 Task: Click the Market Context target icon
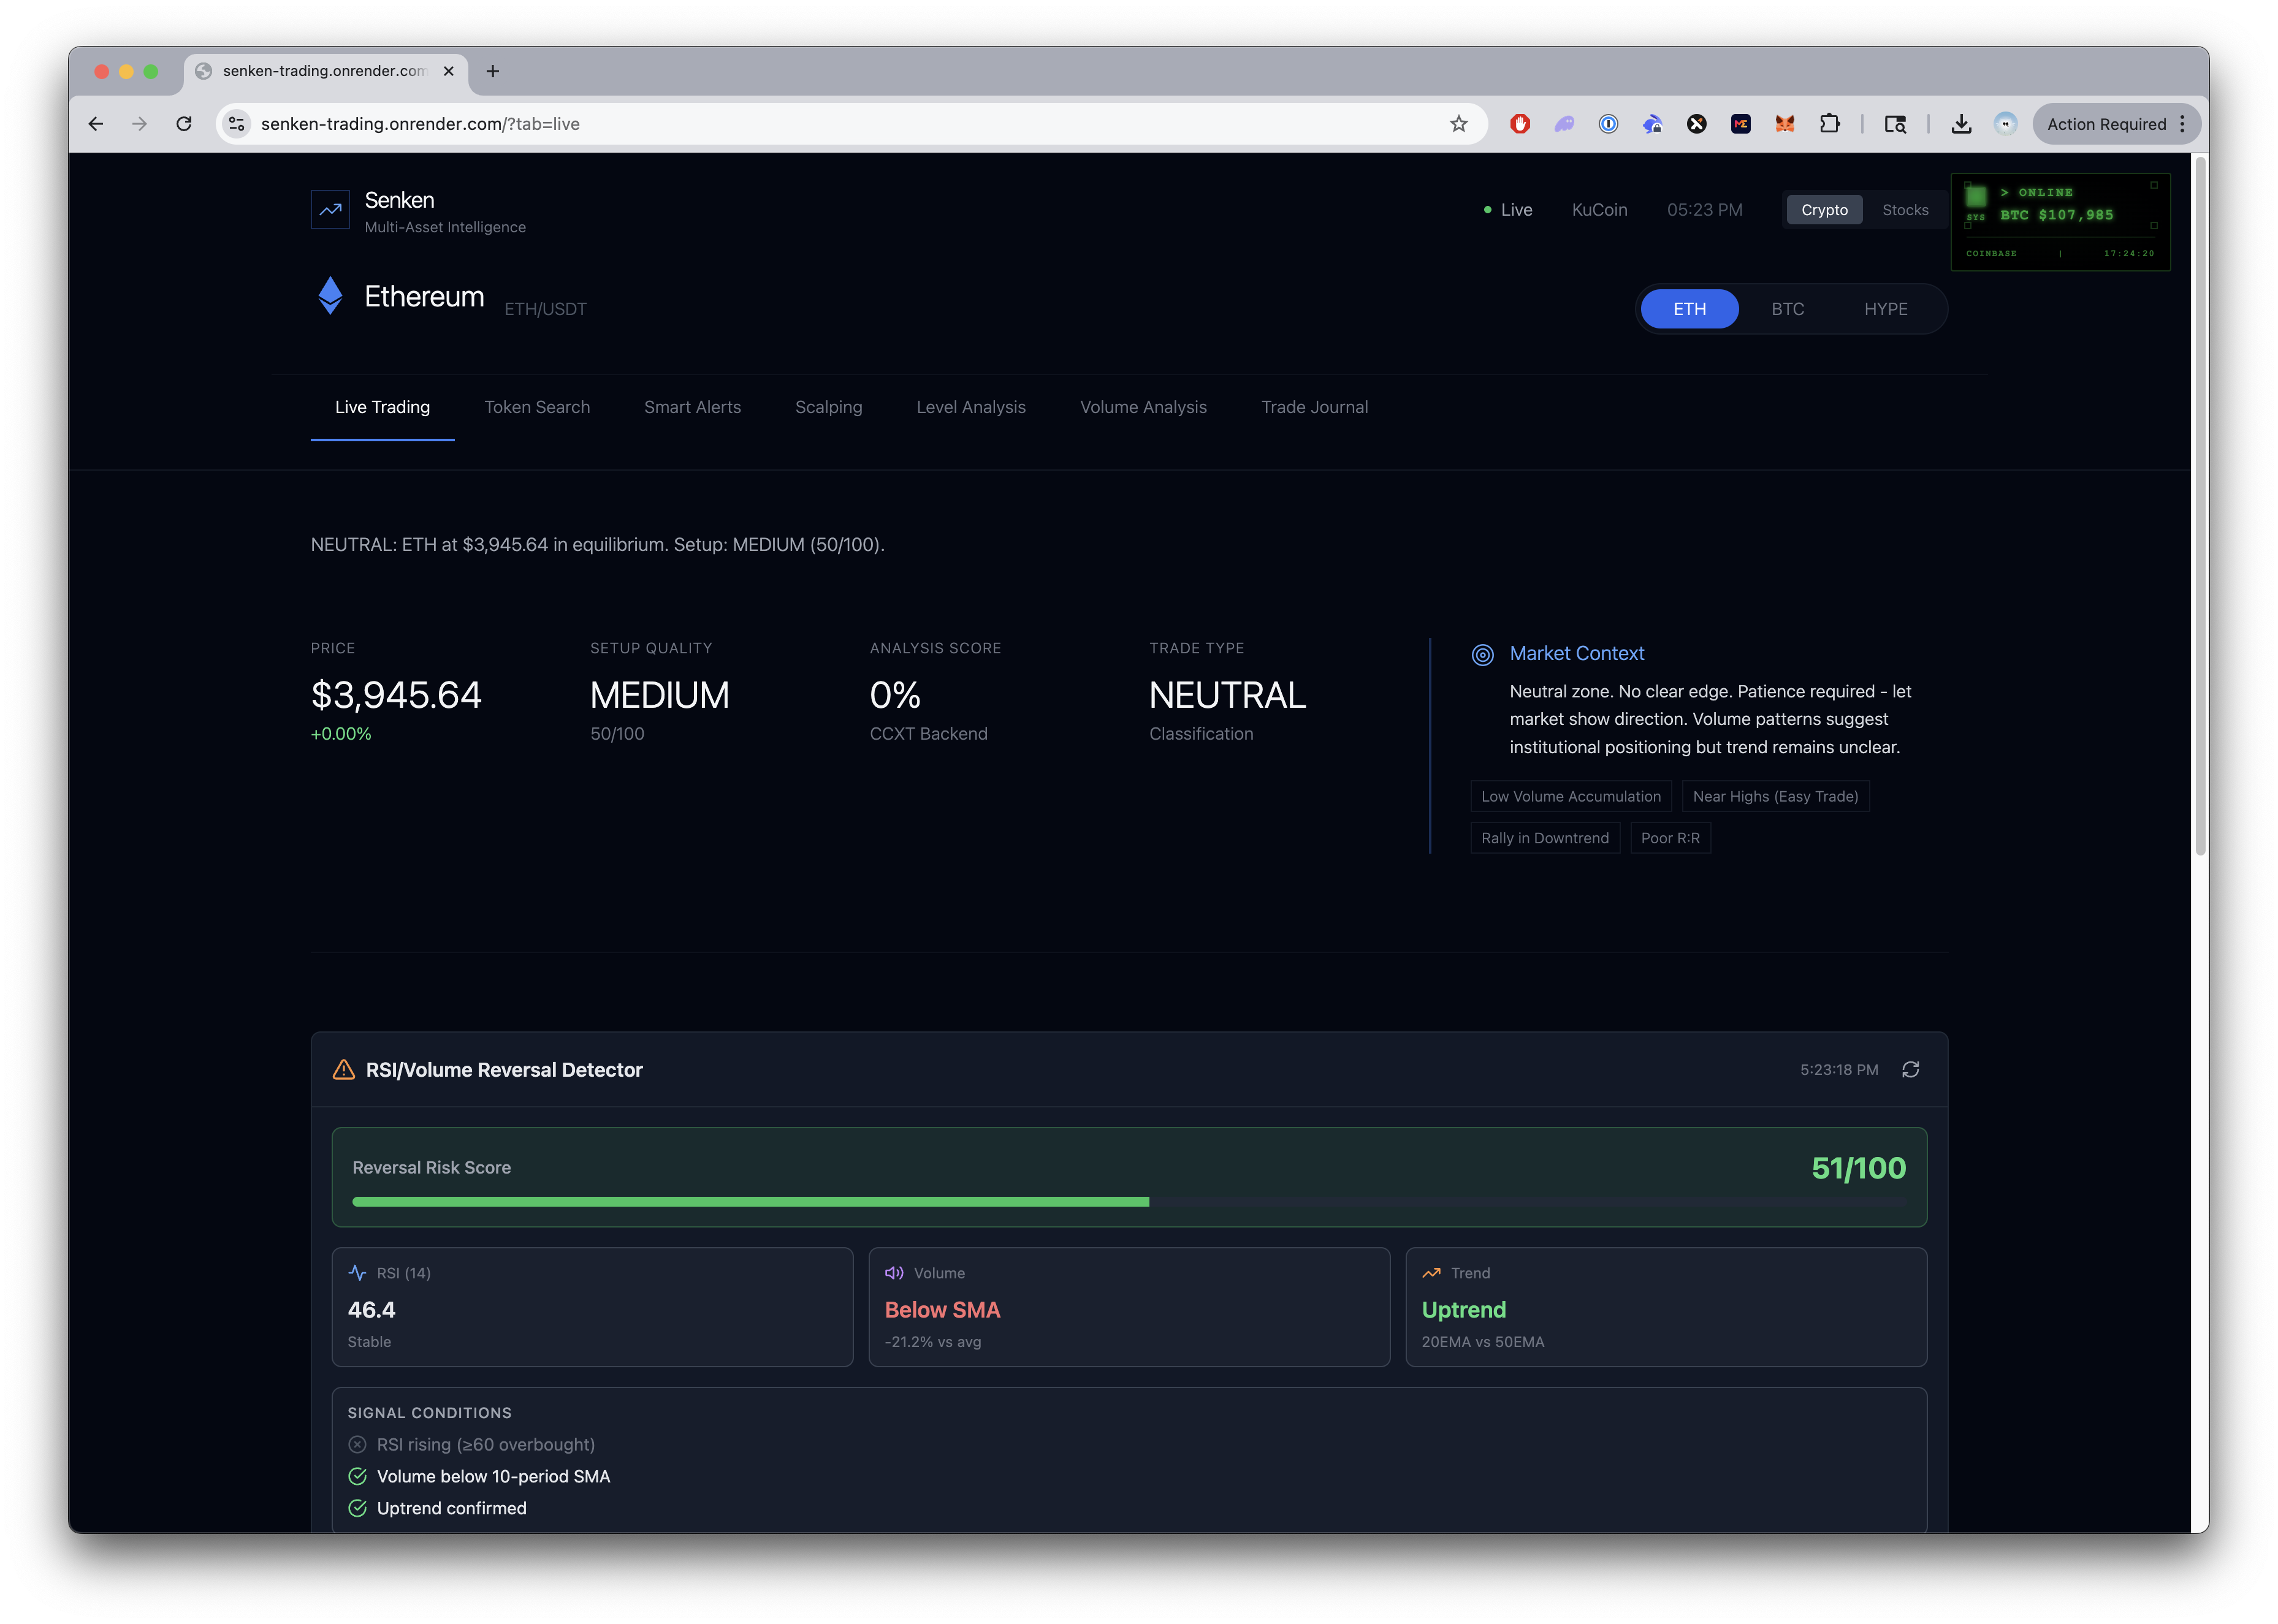1483,654
